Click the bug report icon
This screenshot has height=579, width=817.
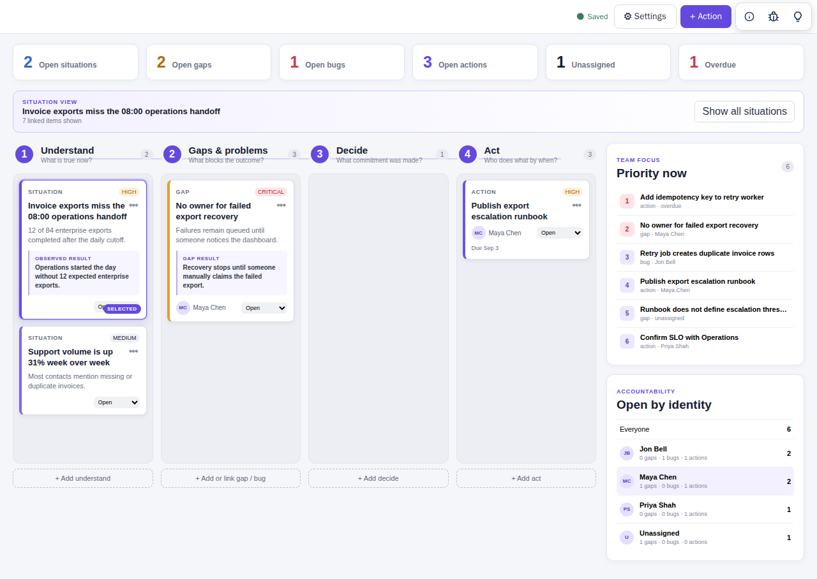point(774,17)
